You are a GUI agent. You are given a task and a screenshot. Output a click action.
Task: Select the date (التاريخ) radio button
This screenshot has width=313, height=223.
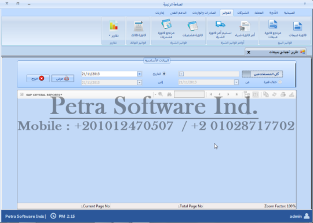(x=164, y=74)
